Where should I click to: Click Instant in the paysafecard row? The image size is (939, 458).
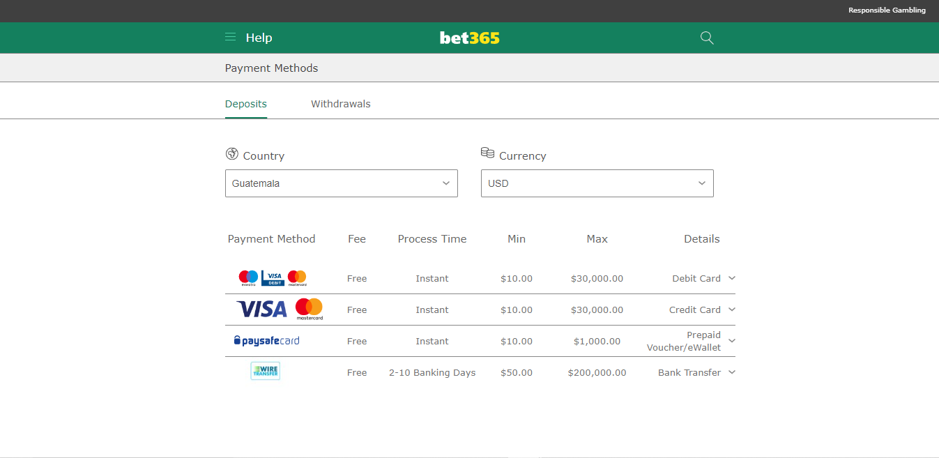point(432,341)
